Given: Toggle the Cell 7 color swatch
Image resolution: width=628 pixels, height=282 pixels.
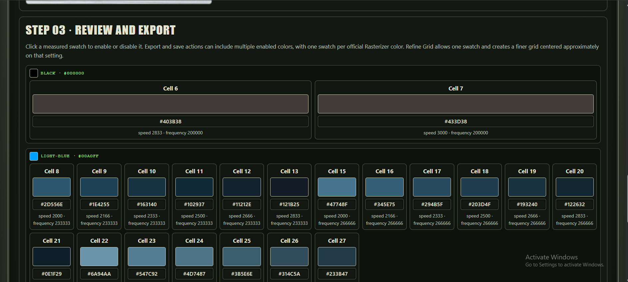Looking at the screenshot, I should click(456, 104).
